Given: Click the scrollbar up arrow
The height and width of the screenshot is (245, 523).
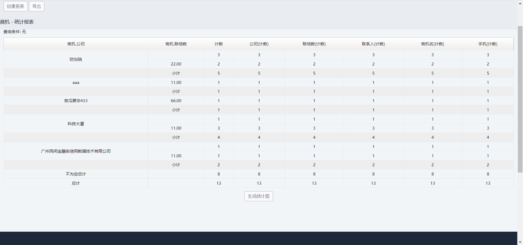Looking at the screenshot, I should point(520,3).
